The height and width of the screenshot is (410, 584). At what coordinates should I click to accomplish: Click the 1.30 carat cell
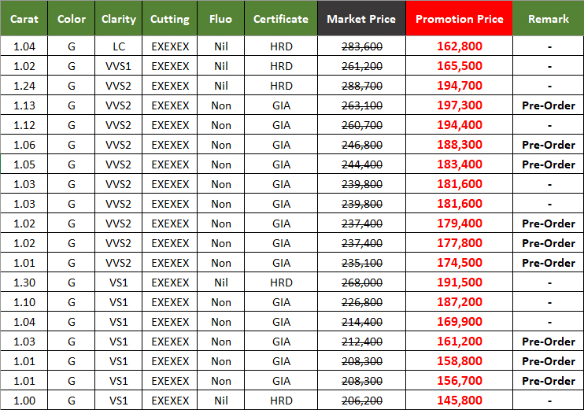24,283
